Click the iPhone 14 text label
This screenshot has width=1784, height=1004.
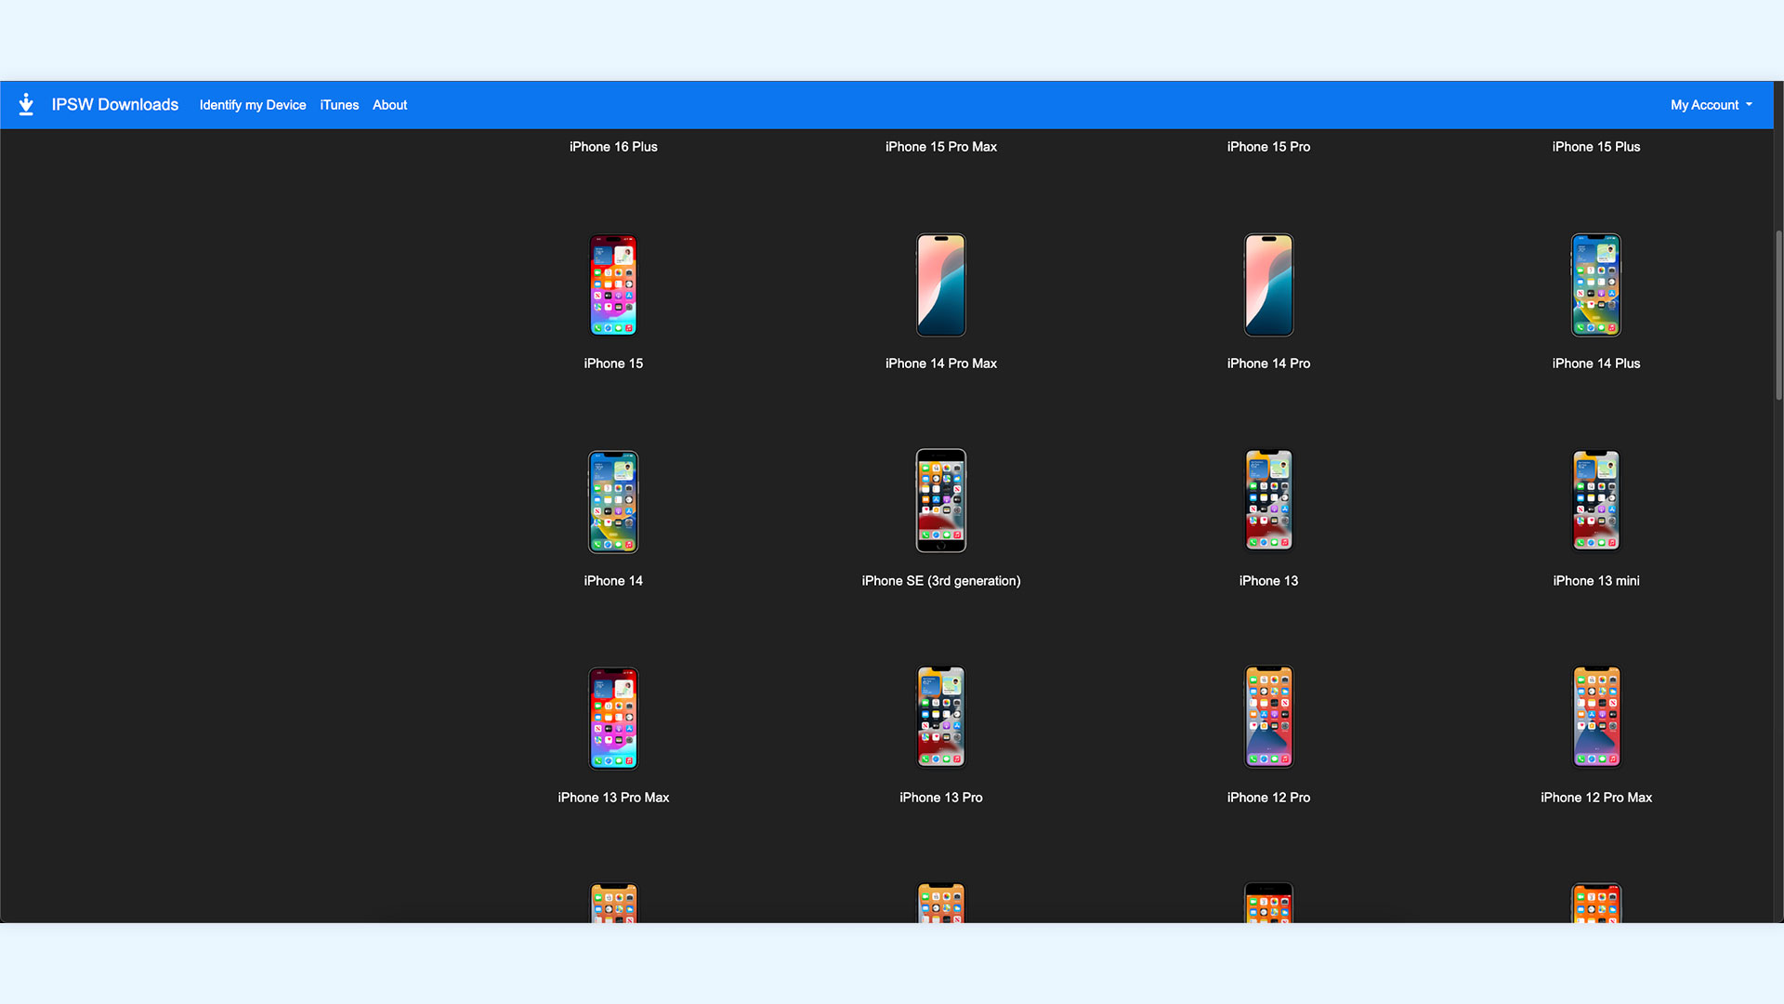pyautogui.click(x=613, y=581)
